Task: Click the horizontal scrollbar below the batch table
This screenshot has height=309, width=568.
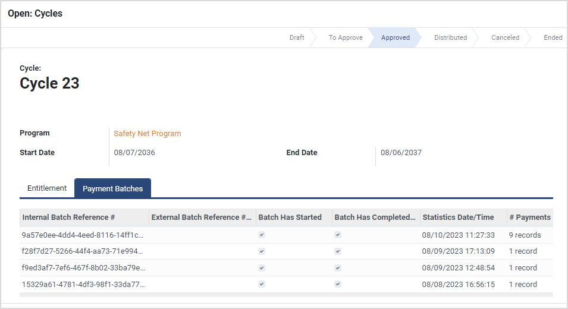Action: pyautogui.click(x=285, y=295)
